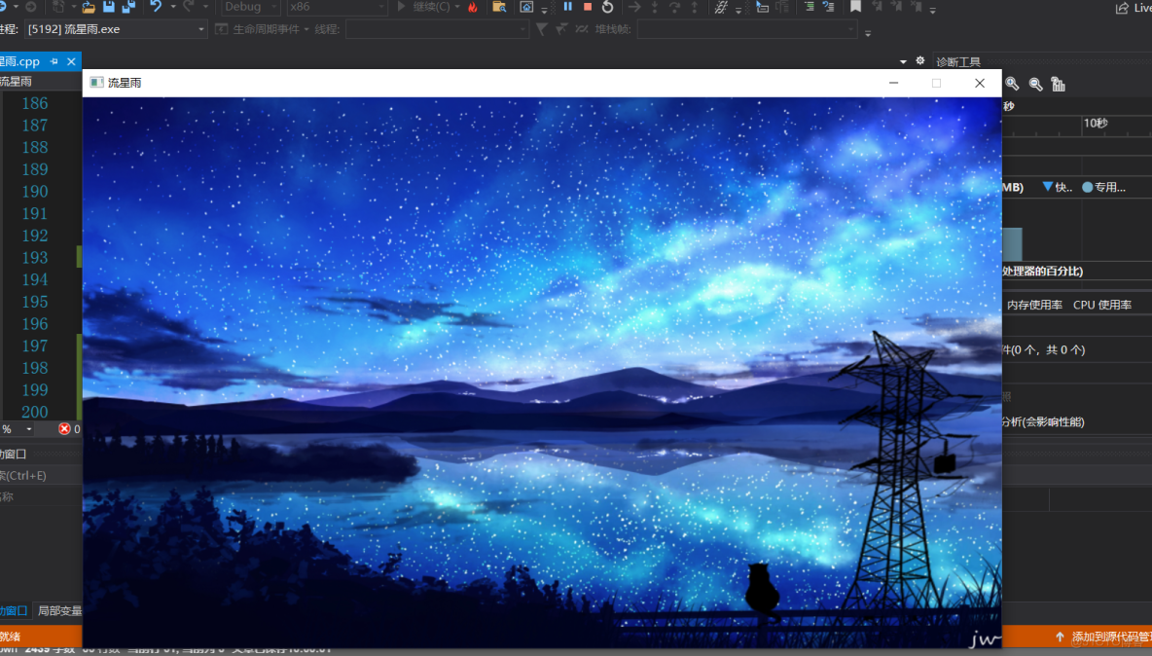This screenshot has height=656, width=1152.
Task: Click 添加到源代码管理 in status bar
Action: click(1104, 637)
